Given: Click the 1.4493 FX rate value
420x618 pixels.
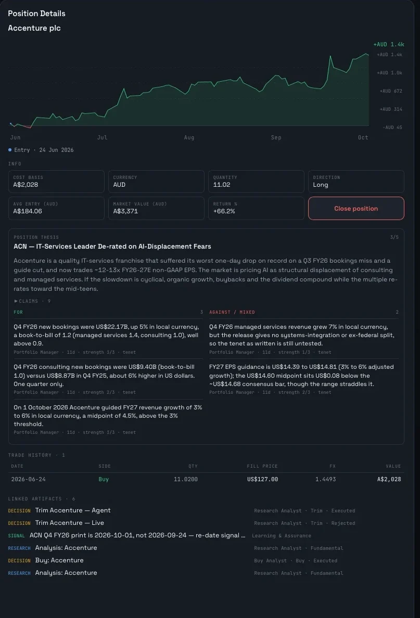Looking at the screenshot, I should [325, 479].
